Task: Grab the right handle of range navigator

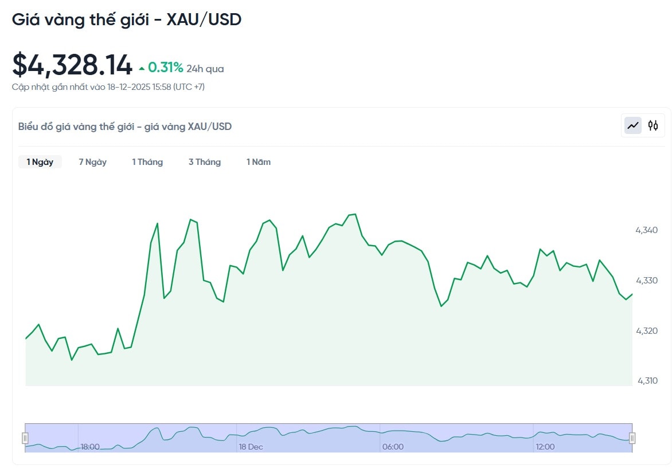Action: pyautogui.click(x=632, y=438)
